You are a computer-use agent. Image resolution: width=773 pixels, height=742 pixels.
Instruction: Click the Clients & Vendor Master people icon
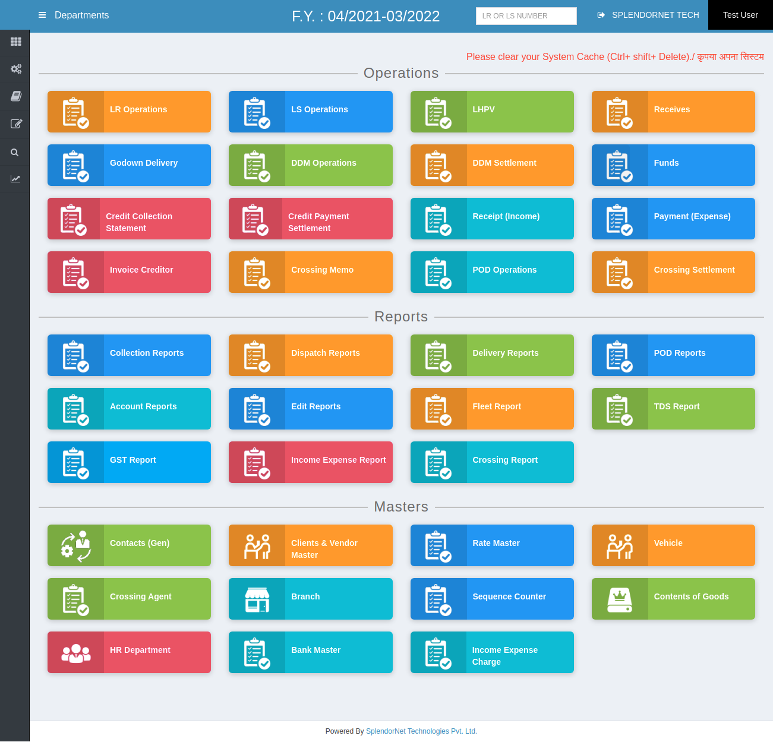click(x=257, y=546)
